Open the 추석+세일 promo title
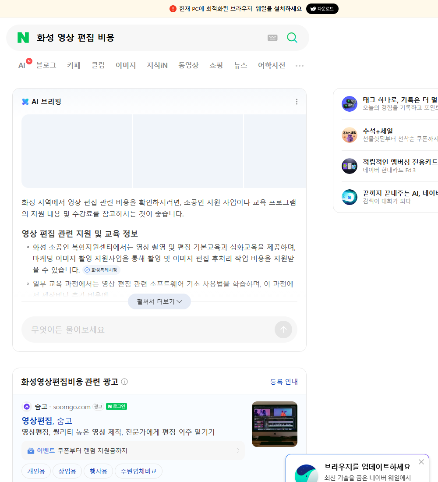 click(x=378, y=131)
